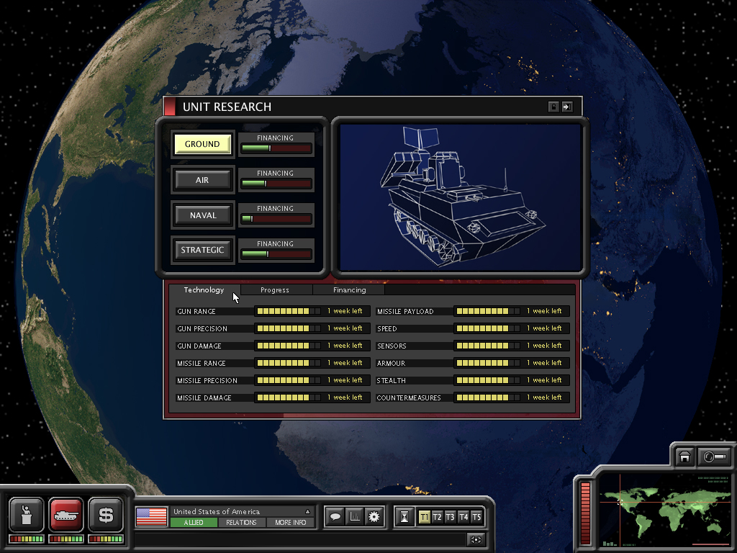Click the MORE INFO button
This screenshot has width=737, height=553.
pyautogui.click(x=290, y=523)
